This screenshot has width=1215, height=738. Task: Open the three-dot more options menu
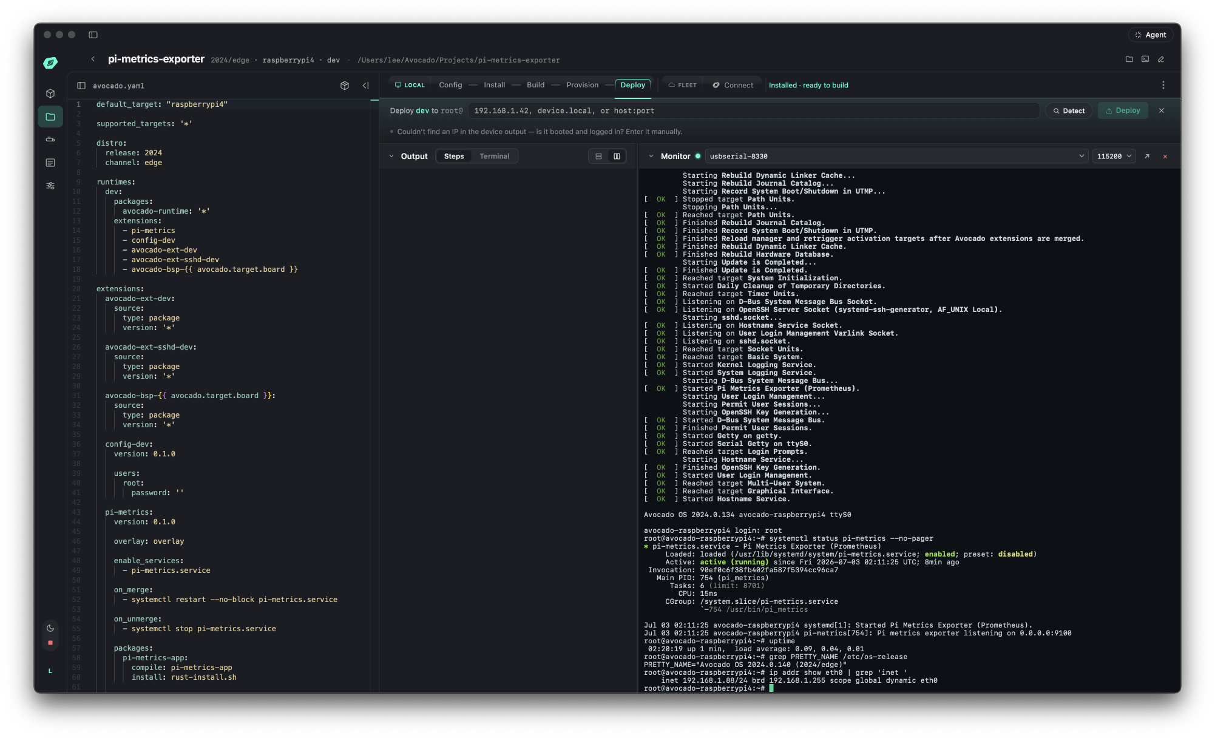tap(1163, 86)
